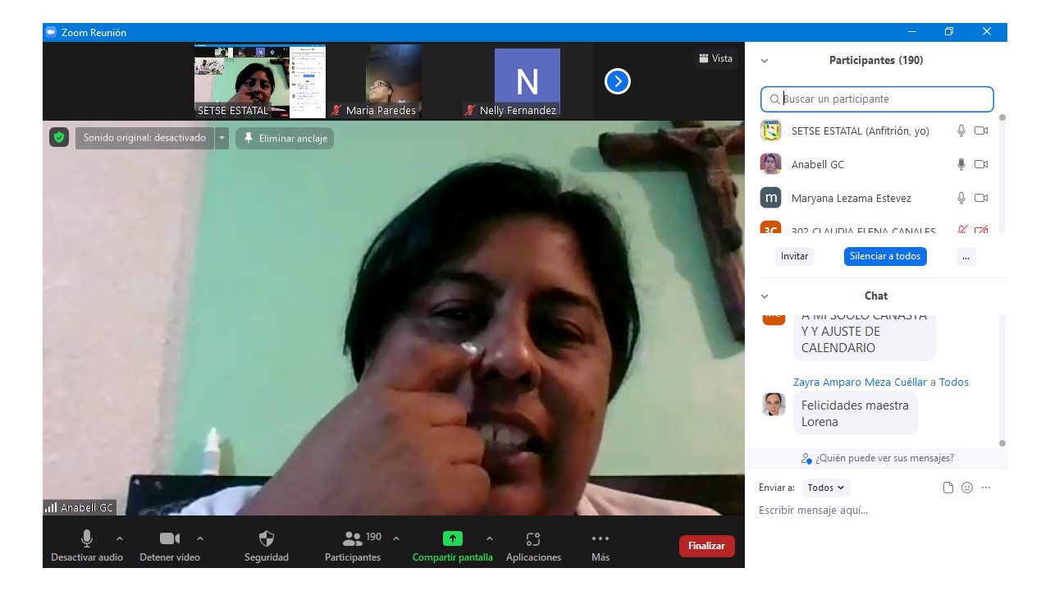The width and height of the screenshot is (1050, 591).
Task: Click the Zoom Reunión window title
Action: (93, 32)
